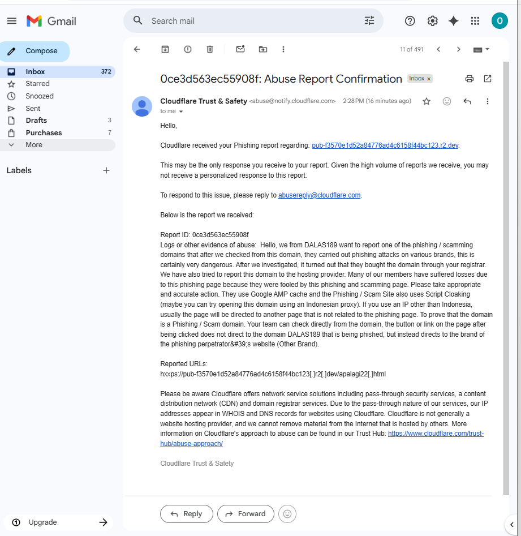Click sender name Cloudflare Trust & Safety
The width and height of the screenshot is (521, 536).
click(x=204, y=101)
